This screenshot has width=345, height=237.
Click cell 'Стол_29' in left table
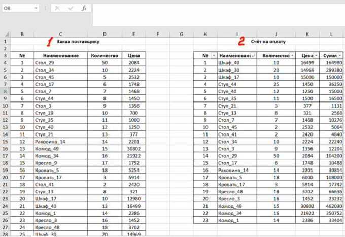[x=61, y=63]
